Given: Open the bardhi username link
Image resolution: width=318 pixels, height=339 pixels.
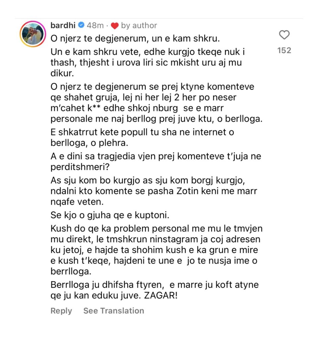Looking at the screenshot, I should point(63,25).
